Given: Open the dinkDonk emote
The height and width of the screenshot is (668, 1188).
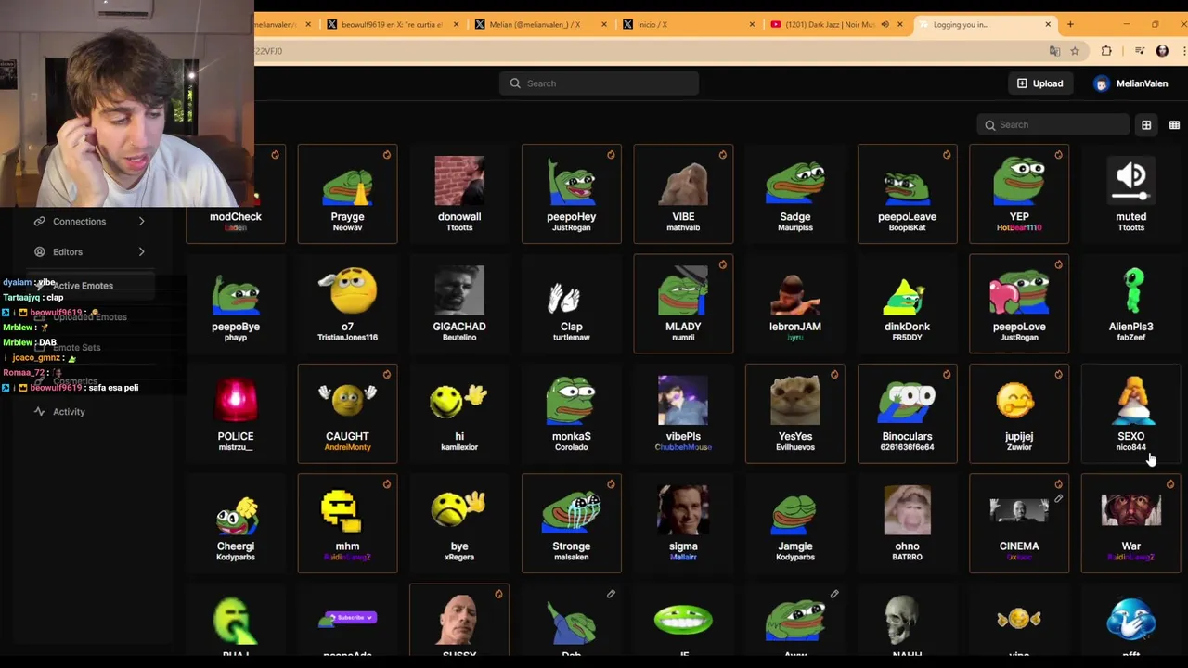Looking at the screenshot, I should tap(907, 304).
